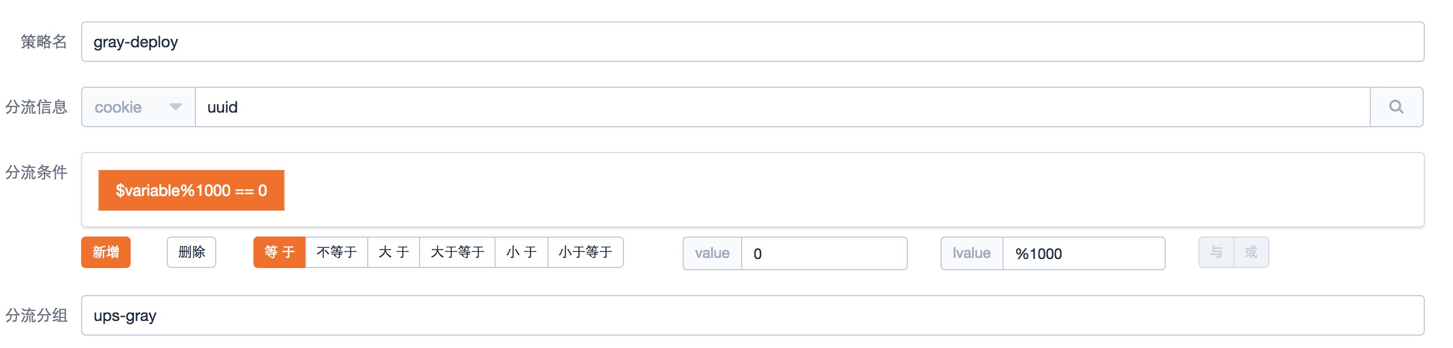
Task: Click the search magnifier icon
Action: coord(1397,106)
